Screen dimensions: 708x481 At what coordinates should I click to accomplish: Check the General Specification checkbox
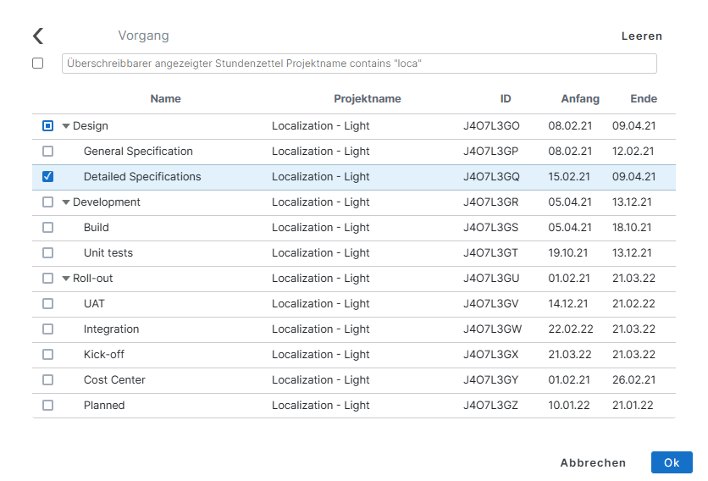47,152
